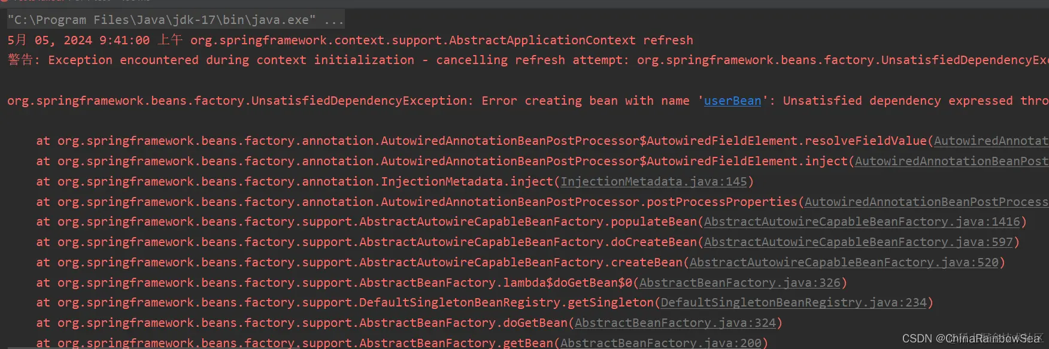This screenshot has height=349, width=1049.
Task: Open source link on AutowiredFieldElement.inject line
Action: pos(951,161)
